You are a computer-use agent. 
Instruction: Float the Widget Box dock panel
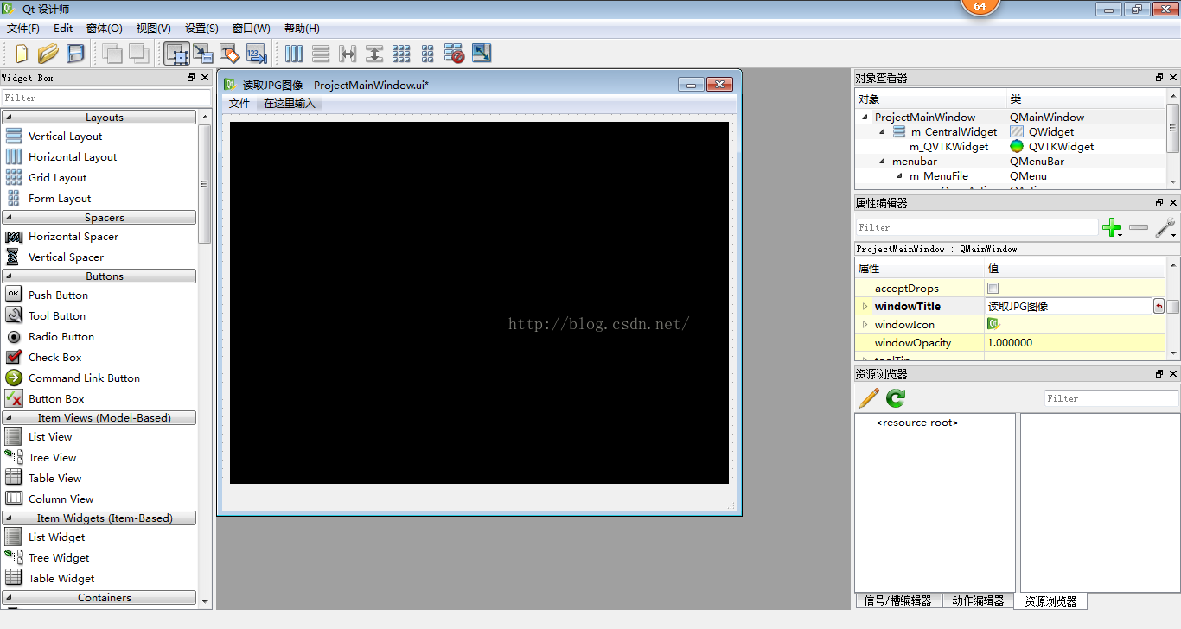click(x=191, y=78)
